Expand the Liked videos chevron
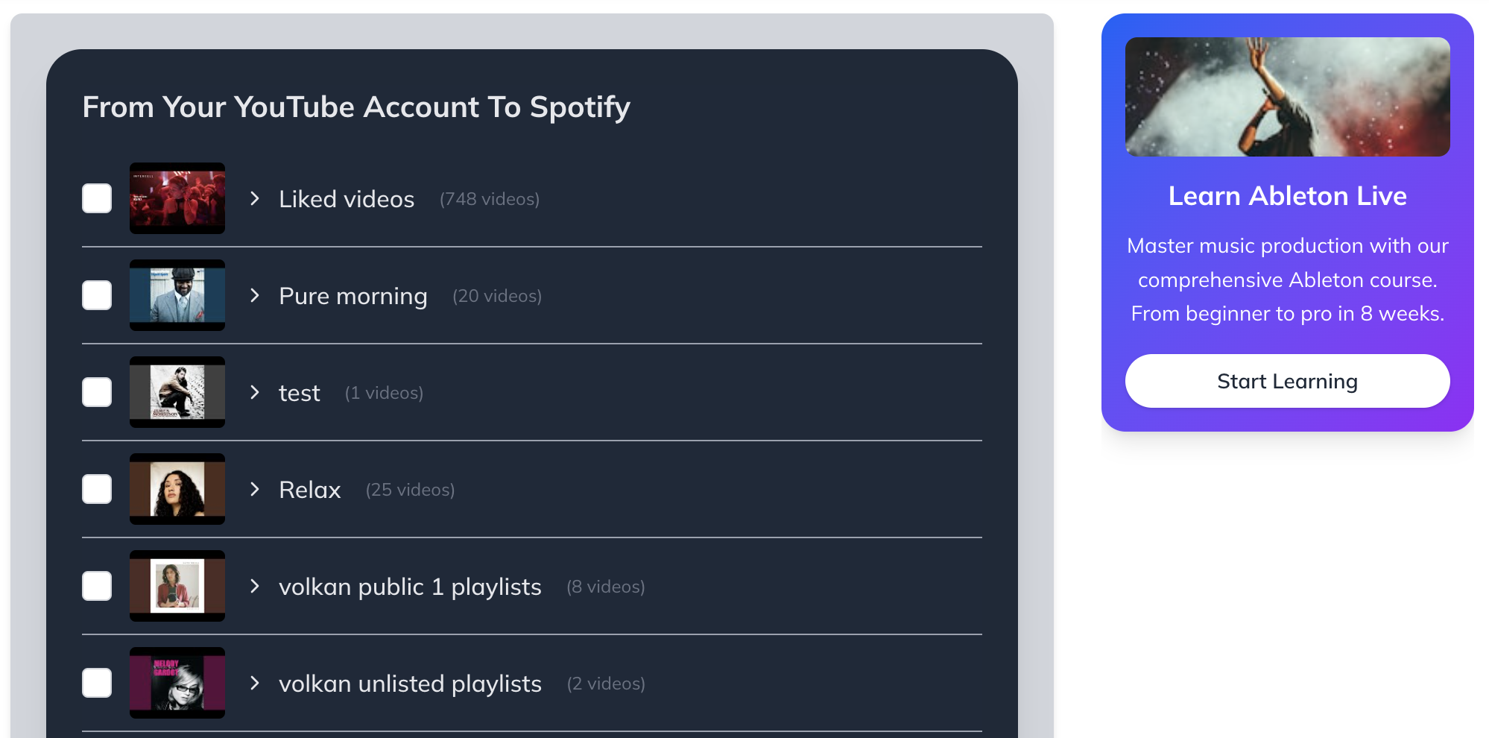1489x738 pixels. 255,198
